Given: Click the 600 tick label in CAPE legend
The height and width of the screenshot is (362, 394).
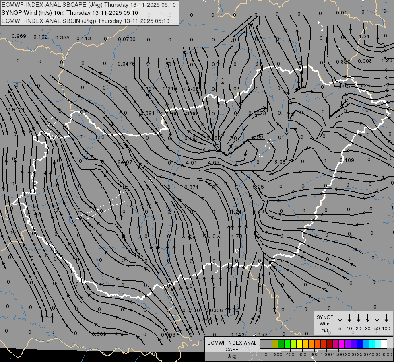Looking at the screenshot, I should click(302, 354).
